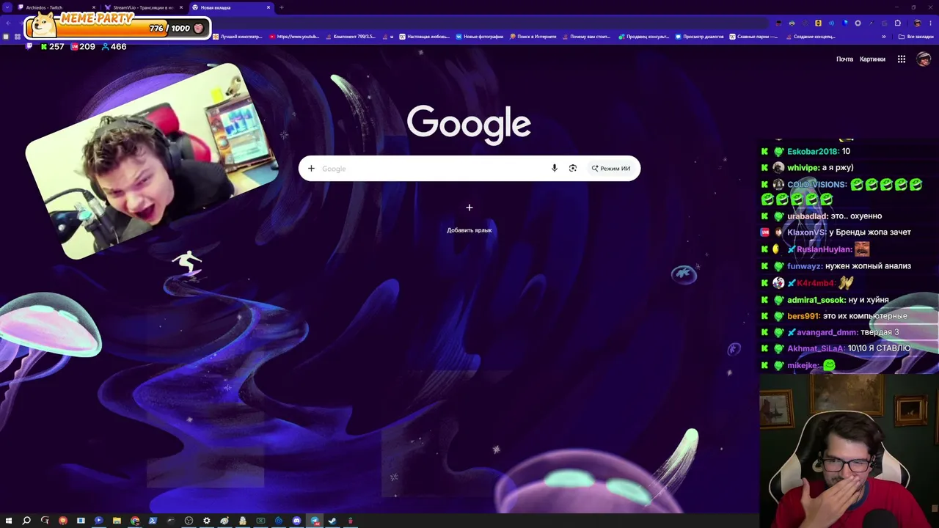Click chat username avangard_dmm
Image resolution: width=939 pixels, height=528 pixels.
point(826,332)
